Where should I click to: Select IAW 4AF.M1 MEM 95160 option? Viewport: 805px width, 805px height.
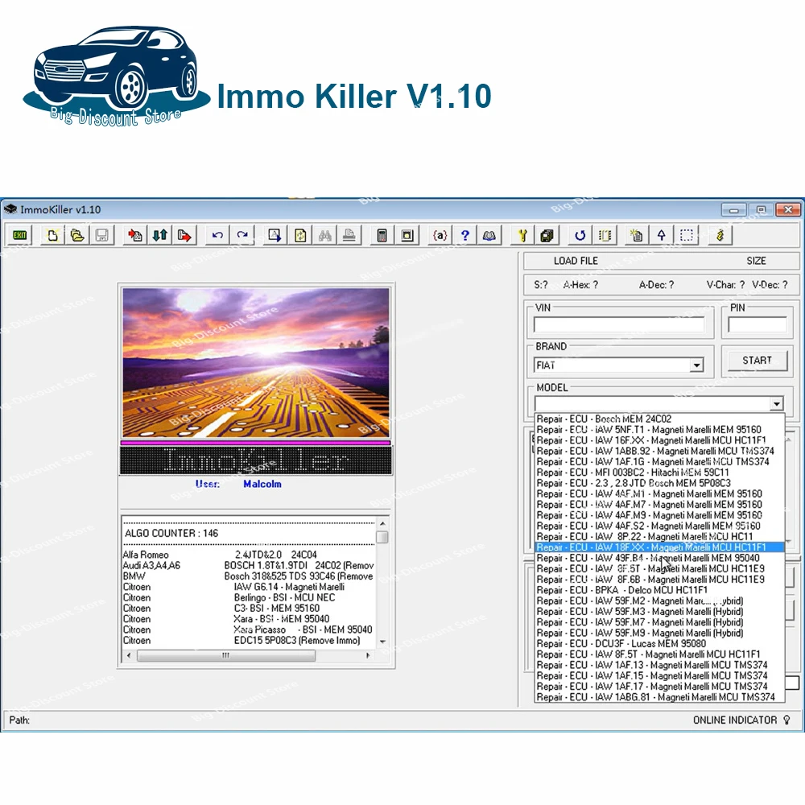click(659, 494)
